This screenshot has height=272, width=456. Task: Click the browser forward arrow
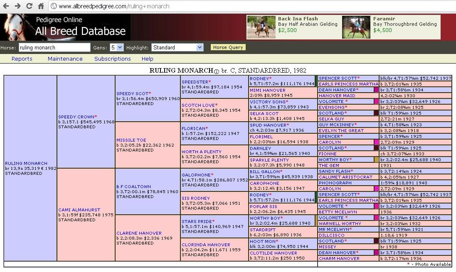click(17, 6)
